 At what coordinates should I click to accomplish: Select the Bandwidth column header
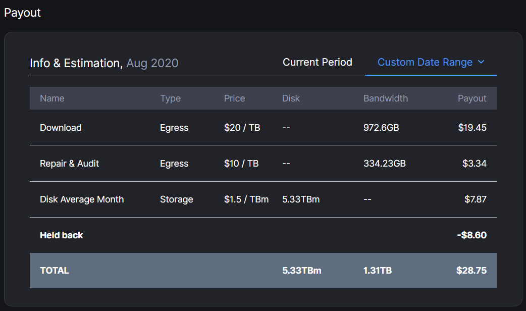click(385, 98)
